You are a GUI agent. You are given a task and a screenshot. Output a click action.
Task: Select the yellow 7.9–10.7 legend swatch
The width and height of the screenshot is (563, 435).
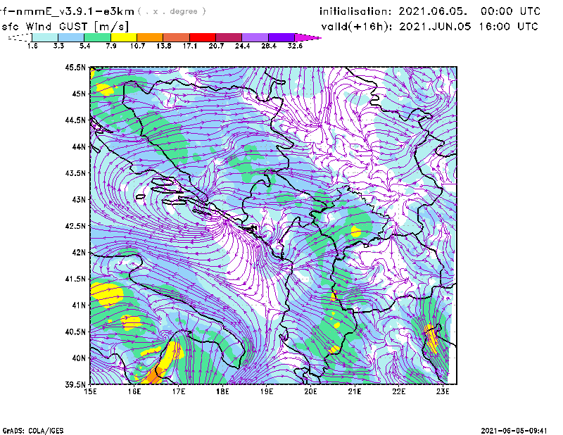124,37
